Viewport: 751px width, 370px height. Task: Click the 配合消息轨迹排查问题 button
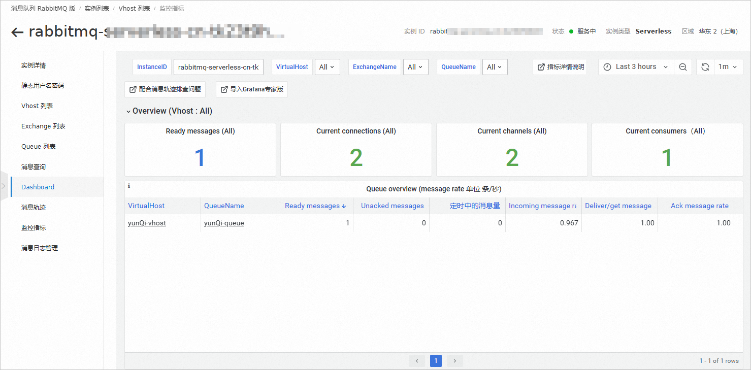[165, 89]
